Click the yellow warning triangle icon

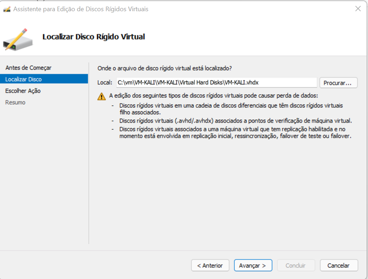tap(101, 96)
